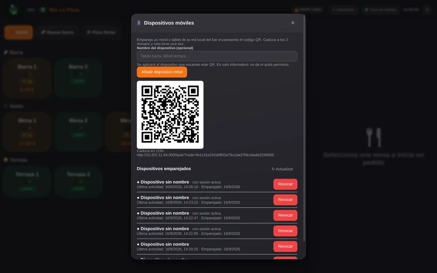Select the pairing URL text with code
Screen dimensions: 437x273
pos(205,155)
